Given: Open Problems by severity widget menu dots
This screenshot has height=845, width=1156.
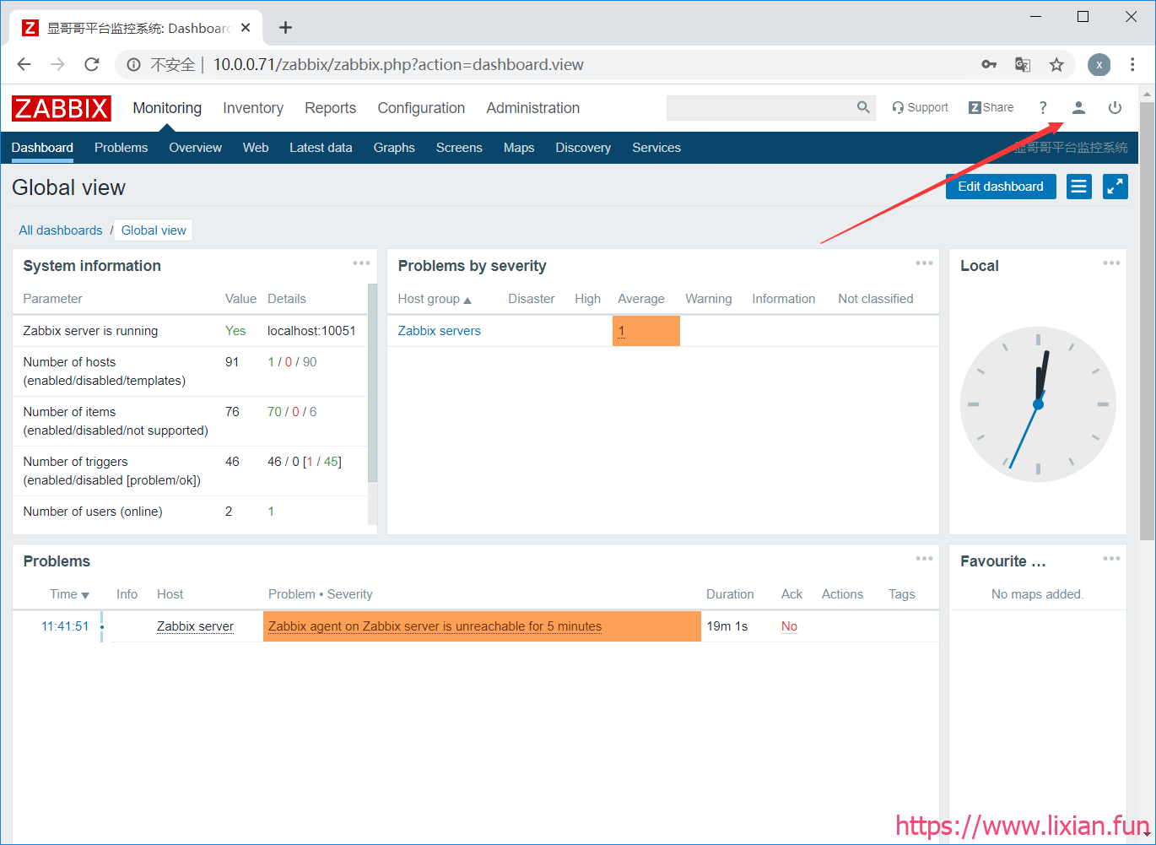Looking at the screenshot, I should pos(924,263).
